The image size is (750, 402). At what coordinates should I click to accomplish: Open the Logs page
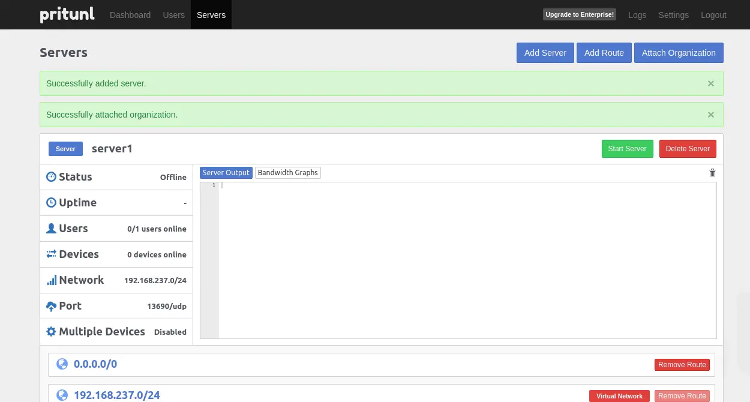pos(637,15)
